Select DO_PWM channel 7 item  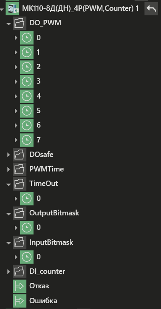pos(38,140)
